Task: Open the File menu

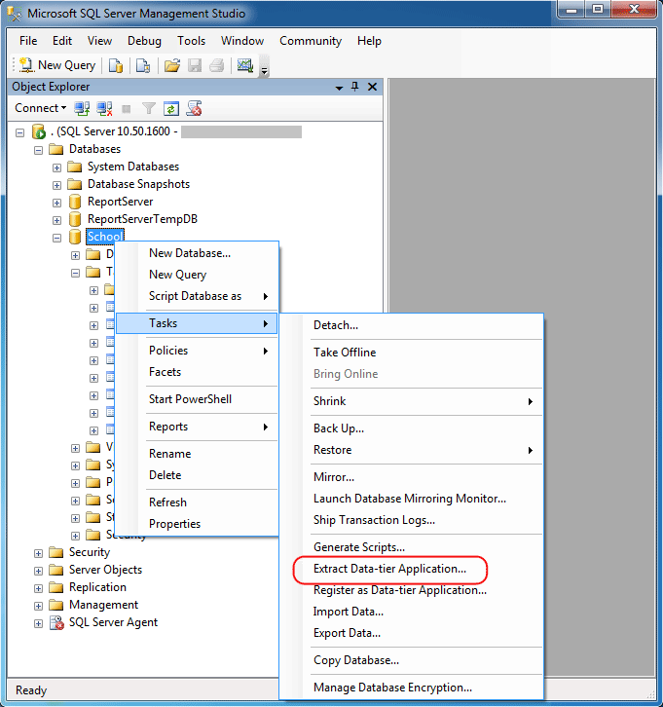Action: click(x=28, y=41)
